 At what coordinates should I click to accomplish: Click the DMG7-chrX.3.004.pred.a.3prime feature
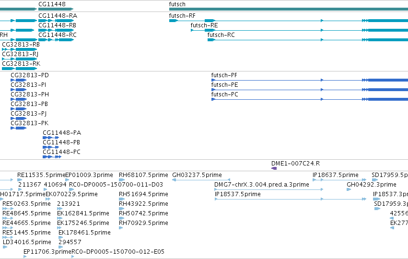[269, 189]
